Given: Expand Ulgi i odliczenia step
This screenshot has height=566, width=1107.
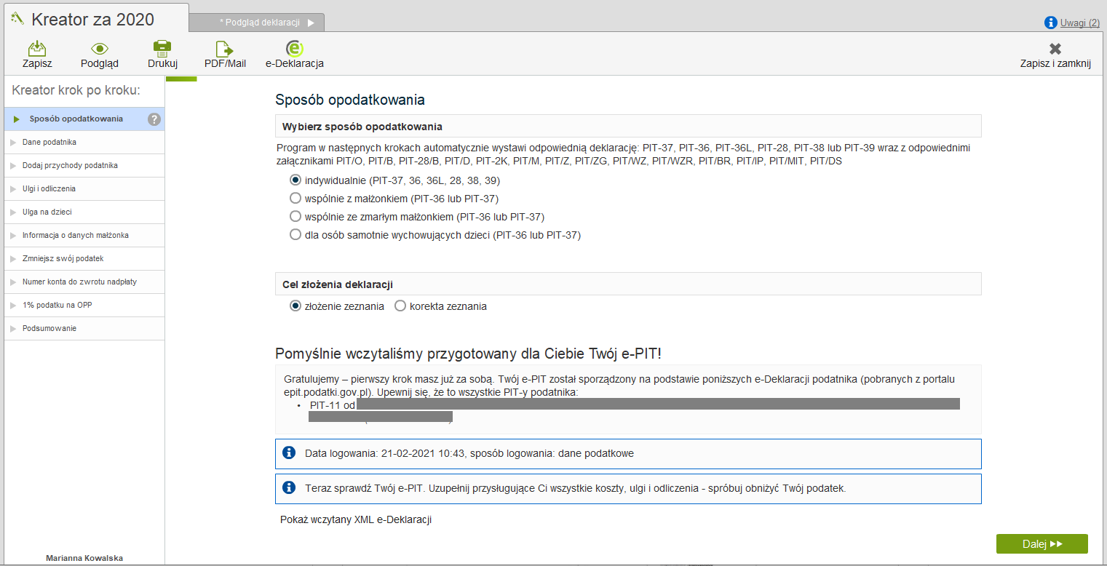Looking at the screenshot, I should click(49, 189).
